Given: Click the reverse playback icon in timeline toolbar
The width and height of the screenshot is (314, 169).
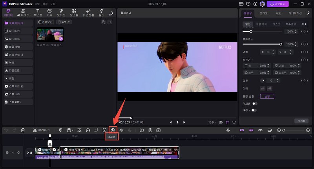Looking at the screenshot, I should pyautogui.click(x=113, y=130).
